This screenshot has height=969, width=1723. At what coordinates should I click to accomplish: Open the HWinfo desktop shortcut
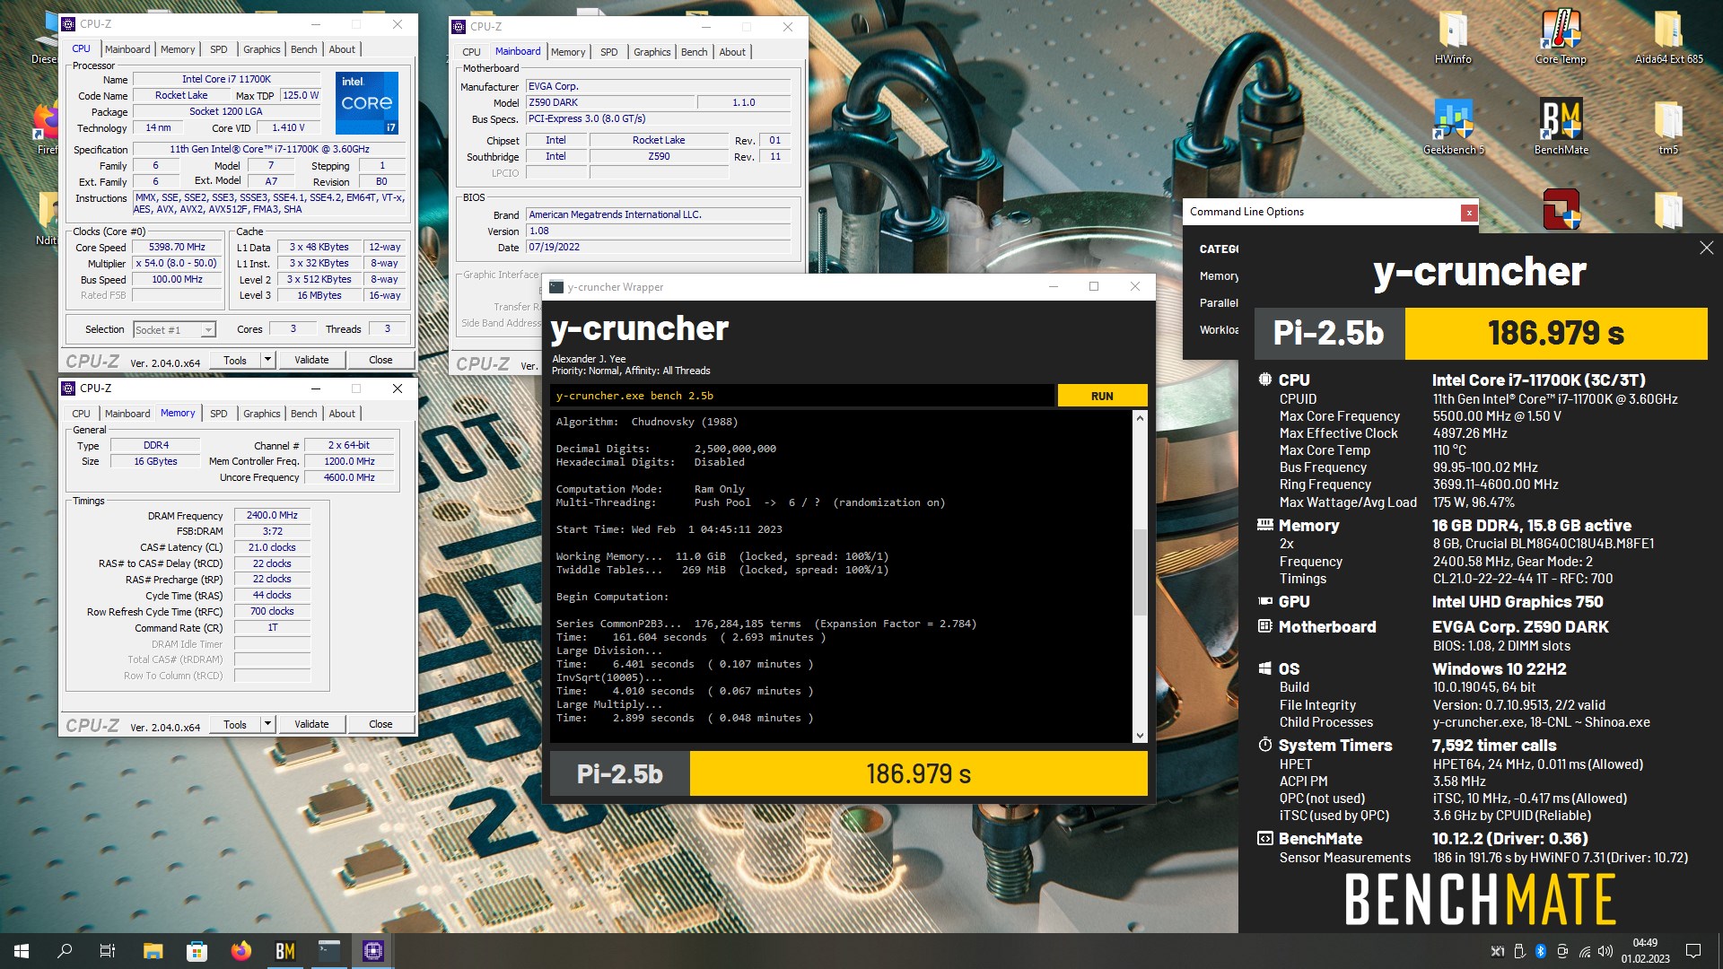(1453, 38)
